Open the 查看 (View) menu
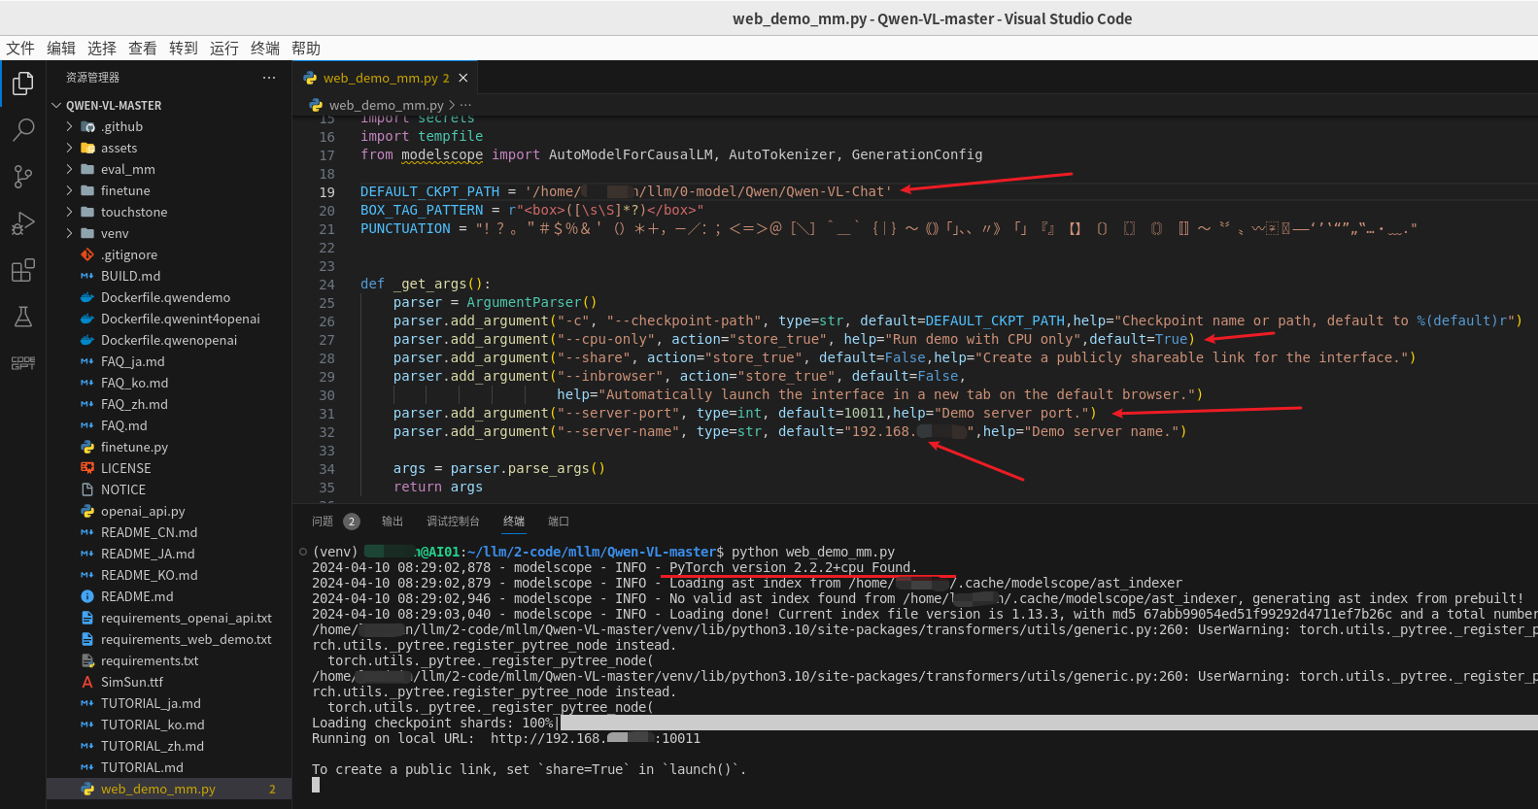Viewport: 1538px width, 809px height. [143, 49]
